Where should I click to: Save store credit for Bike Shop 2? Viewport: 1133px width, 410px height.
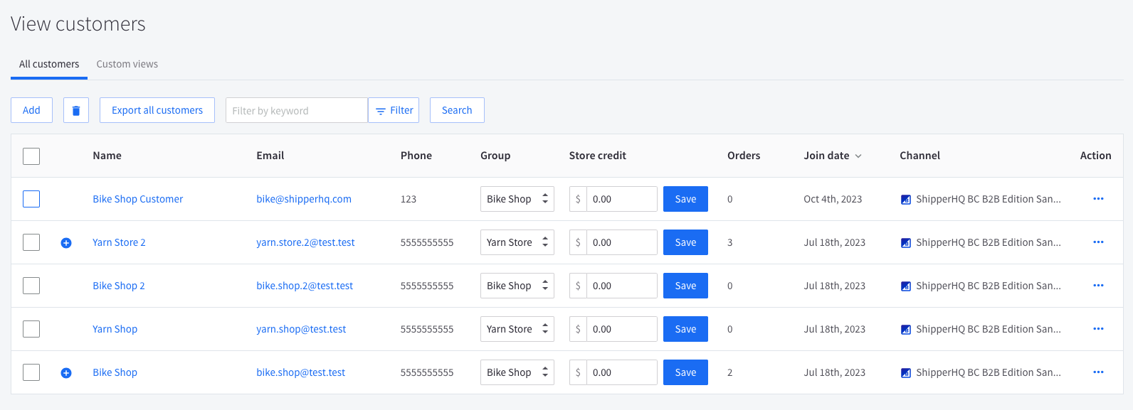coord(685,286)
